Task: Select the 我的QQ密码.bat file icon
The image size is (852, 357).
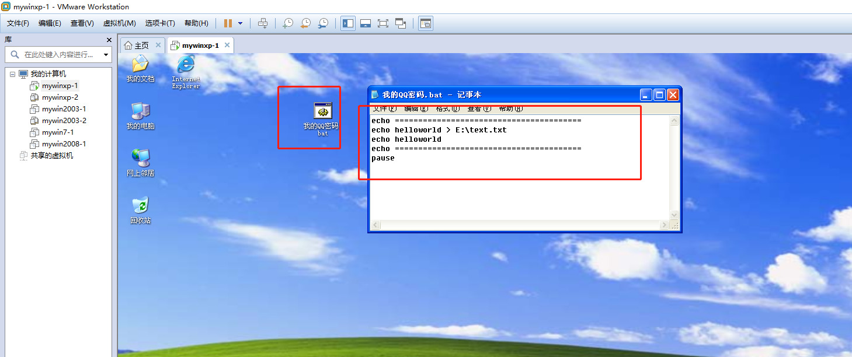Action: coord(322,120)
